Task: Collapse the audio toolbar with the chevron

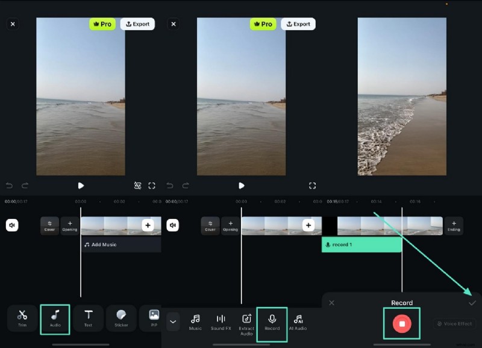Action: pos(173,321)
